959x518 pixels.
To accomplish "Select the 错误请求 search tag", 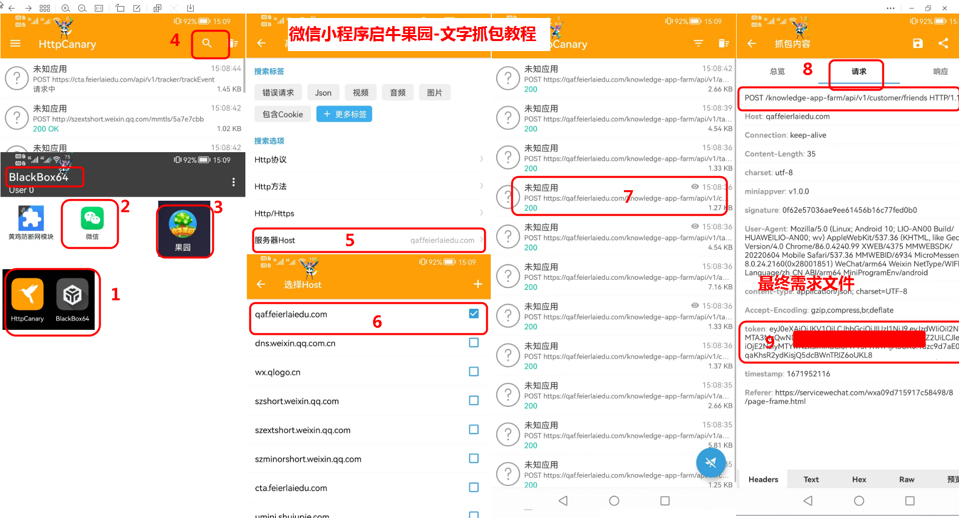I will [278, 93].
